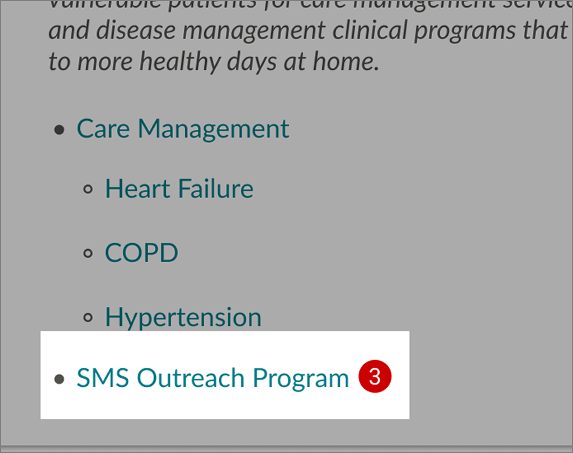This screenshot has height=453, width=573.
Task: Click the hollow bullet next to Heart Failure
Action: (87, 190)
